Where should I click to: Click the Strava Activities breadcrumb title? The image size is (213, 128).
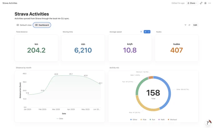tap(10, 3)
